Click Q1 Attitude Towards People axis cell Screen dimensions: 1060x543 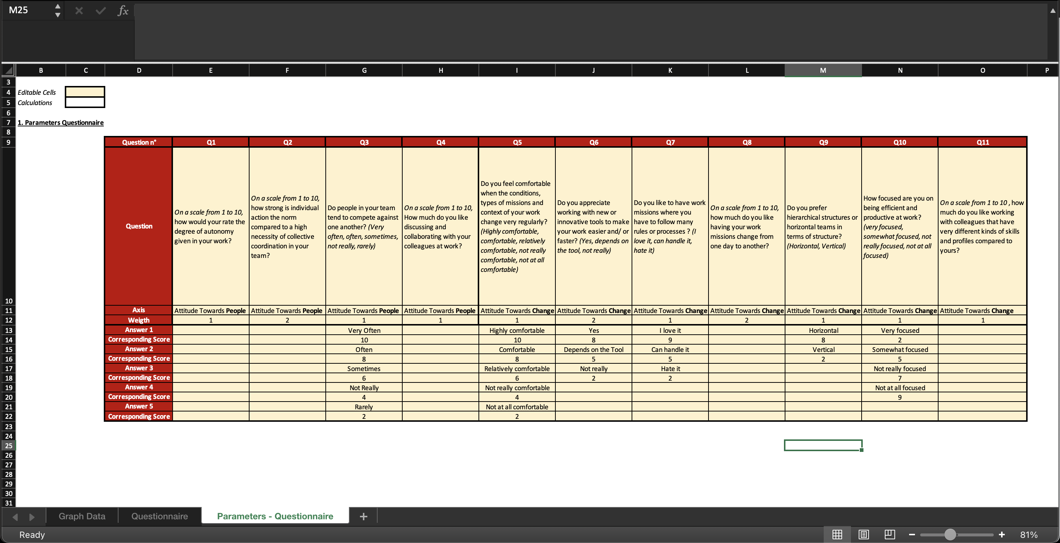pyautogui.click(x=211, y=310)
